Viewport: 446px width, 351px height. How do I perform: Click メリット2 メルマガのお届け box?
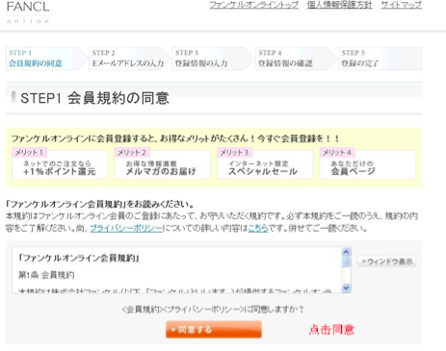click(163, 163)
